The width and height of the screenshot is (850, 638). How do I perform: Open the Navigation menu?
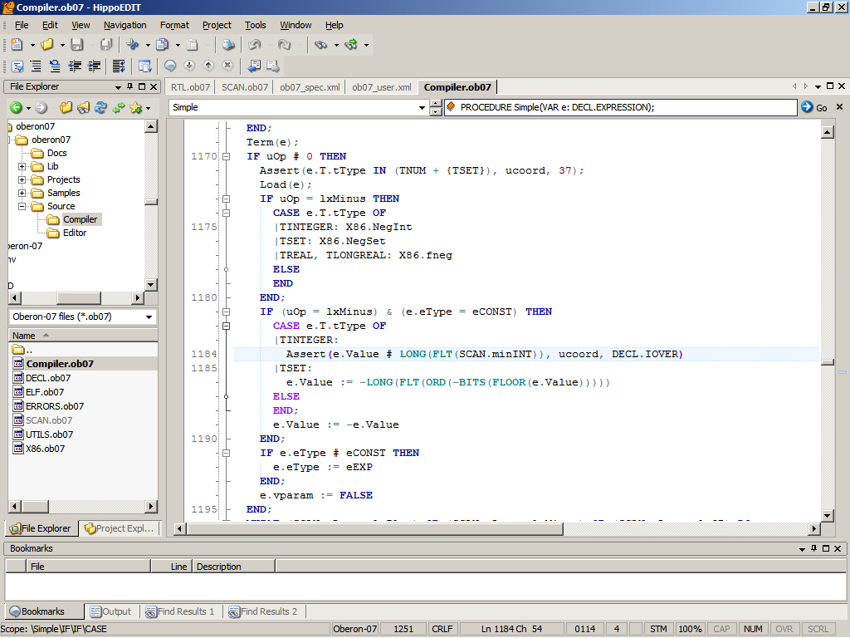125,25
